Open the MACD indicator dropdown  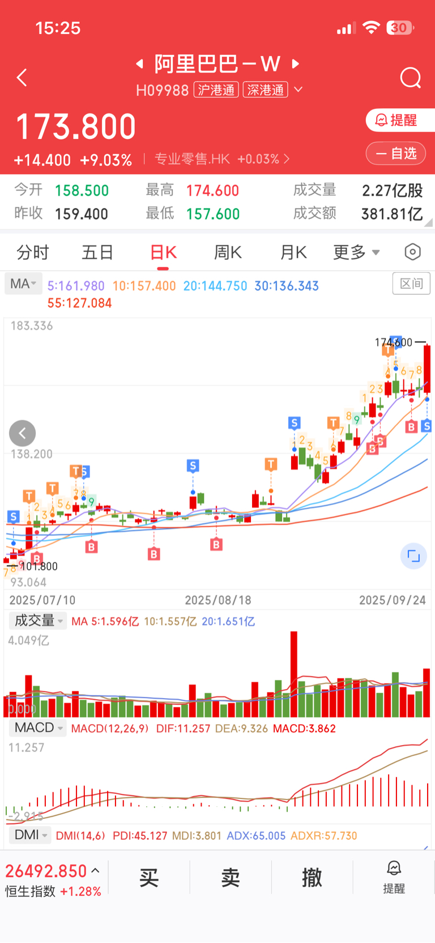click(38, 728)
